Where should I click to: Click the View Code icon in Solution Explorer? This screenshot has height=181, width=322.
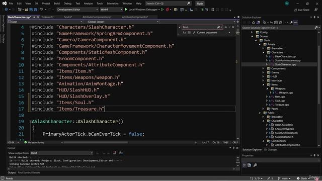286,22
